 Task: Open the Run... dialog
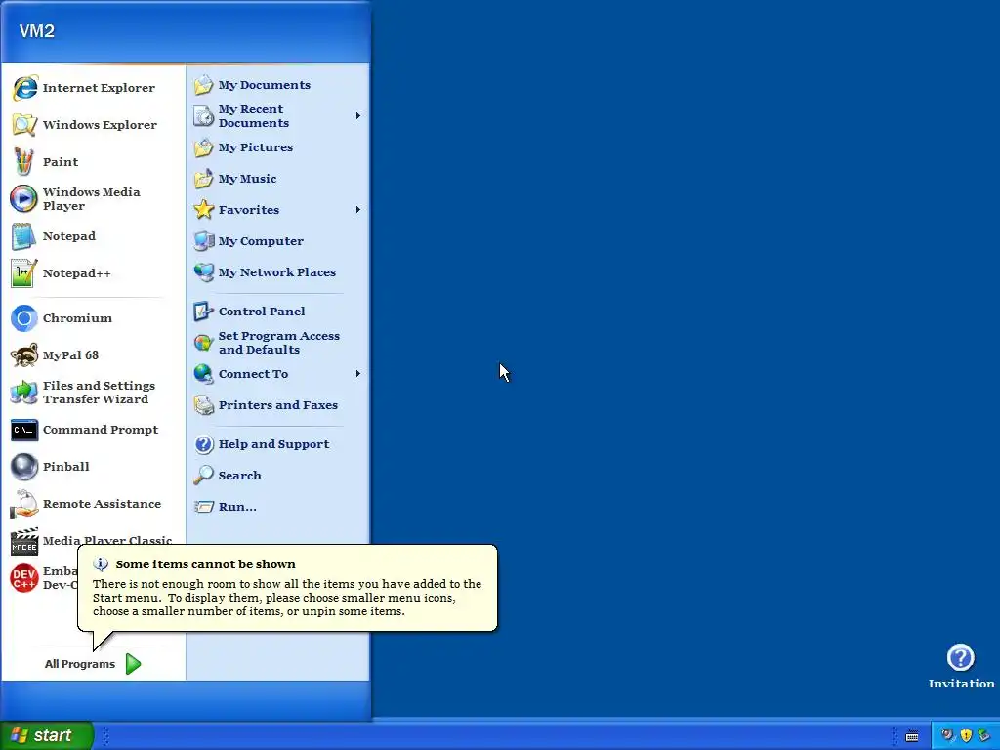pyautogui.click(x=278, y=507)
